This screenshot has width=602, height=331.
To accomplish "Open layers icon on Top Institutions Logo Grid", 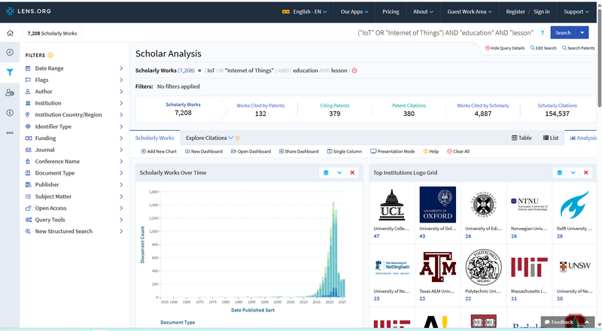I will [x=559, y=173].
